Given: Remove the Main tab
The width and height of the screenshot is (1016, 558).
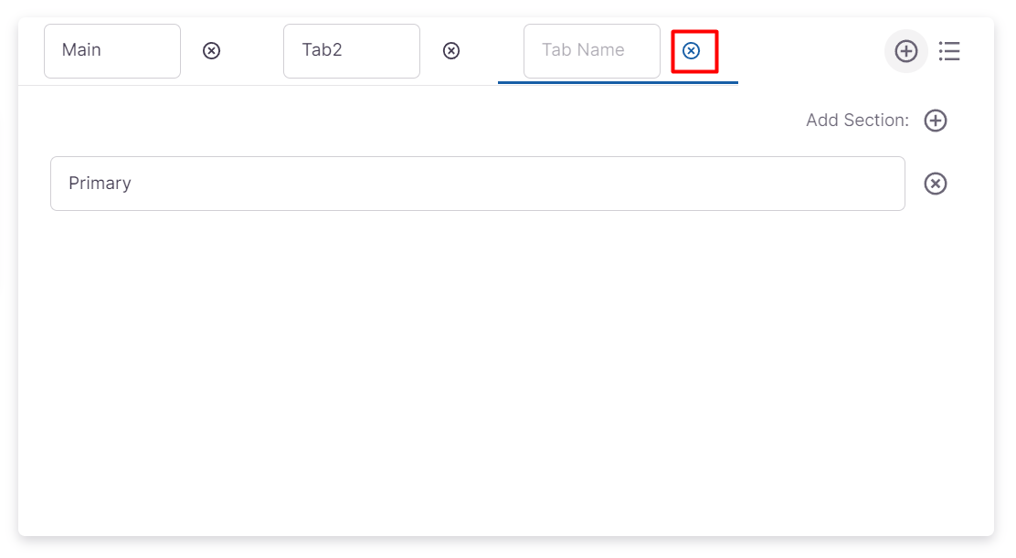Looking at the screenshot, I should (211, 51).
